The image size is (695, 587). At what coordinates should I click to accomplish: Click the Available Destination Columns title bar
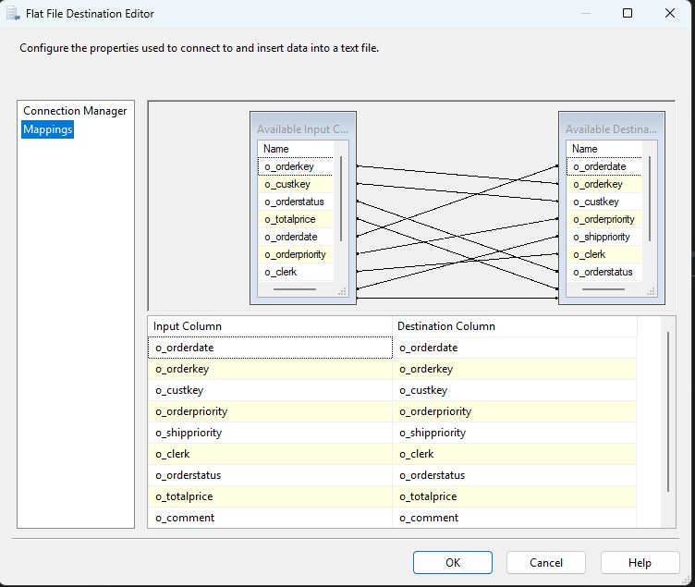coord(611,128)
